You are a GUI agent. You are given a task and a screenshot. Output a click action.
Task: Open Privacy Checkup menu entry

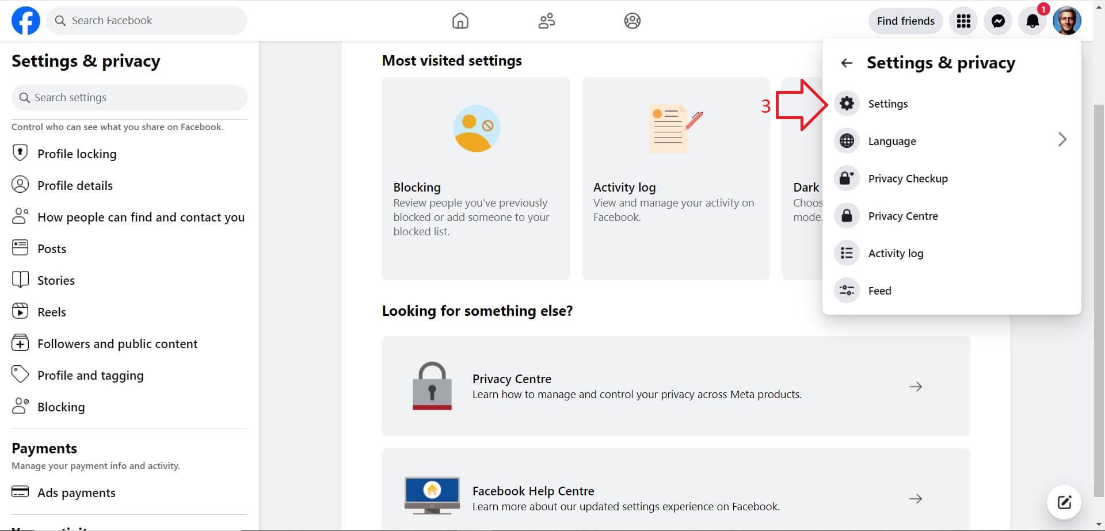pyautogui.click(x=951, y=178)
